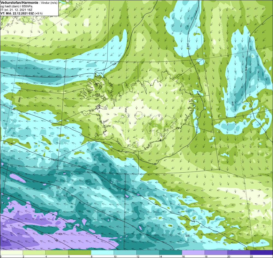This screenshot has width=273, height=258.
Task: Click the 20W longitude label
Action: (x=126, y=110)
